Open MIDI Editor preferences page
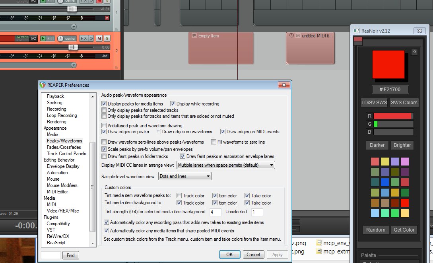Viewport: 433px width, 263px height. coord(57,191)
